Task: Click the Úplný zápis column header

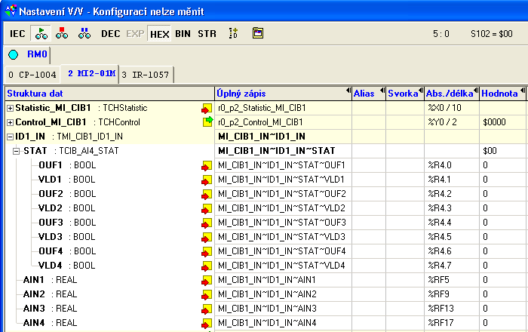Action: pos(283,94)
